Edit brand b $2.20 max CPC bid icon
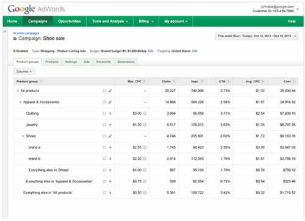 coord(145,159)
